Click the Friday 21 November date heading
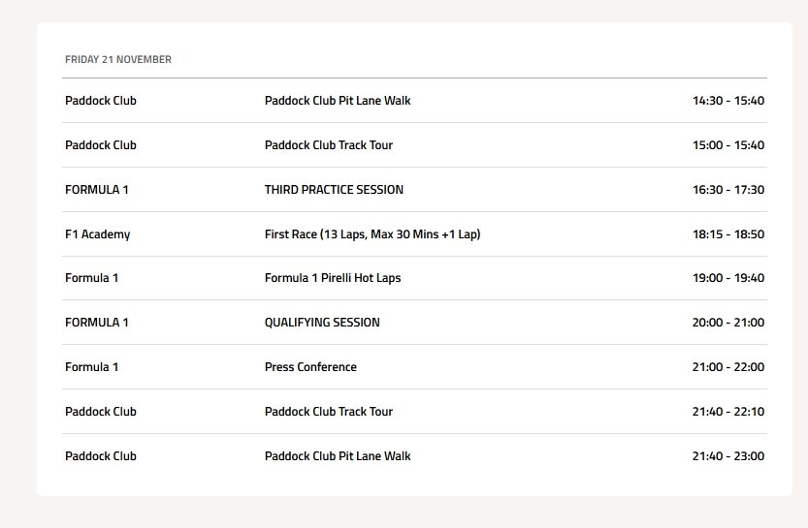Image resolution: width=808 pixels, height=528 pixels. [x=118, y=60]
